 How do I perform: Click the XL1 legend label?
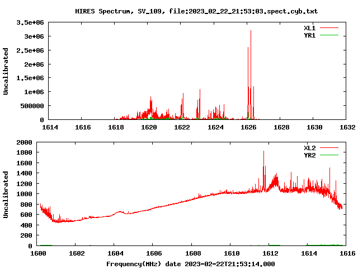tap(309, 28)
